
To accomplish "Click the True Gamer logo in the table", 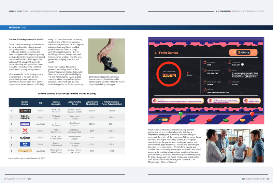I will click(25, 117).
